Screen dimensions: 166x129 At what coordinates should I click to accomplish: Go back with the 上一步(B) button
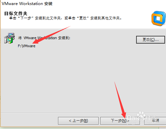click(78, 121)
